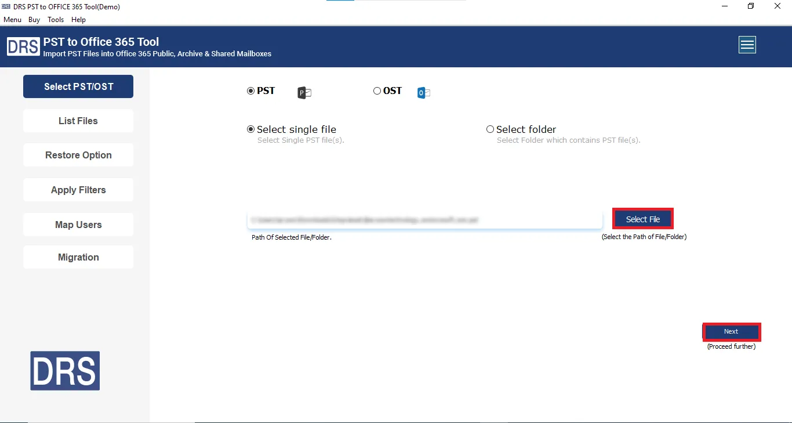
Task: Click the PST Outlook file icon
Action: tap(304, 93)
